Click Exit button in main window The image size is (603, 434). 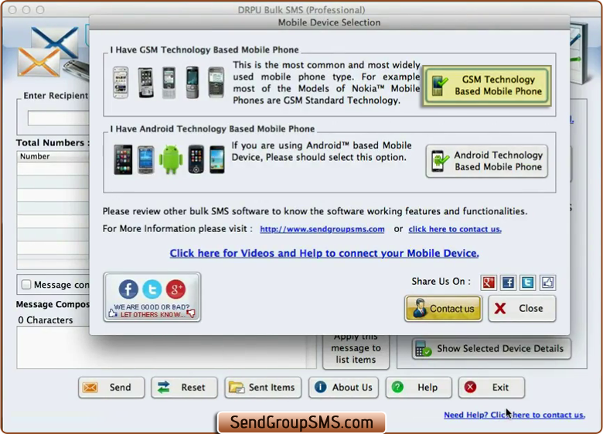tap(492, 387)
